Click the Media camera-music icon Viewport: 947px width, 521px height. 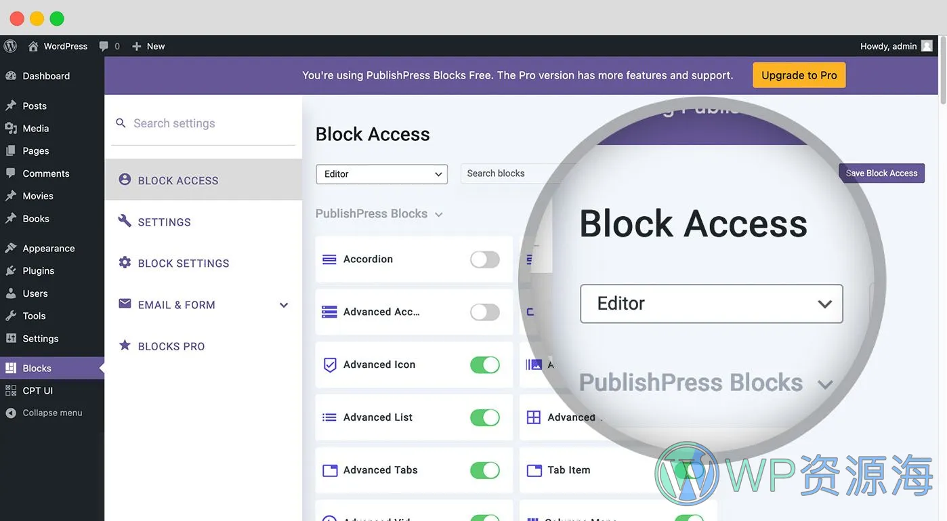pos(11,128)
